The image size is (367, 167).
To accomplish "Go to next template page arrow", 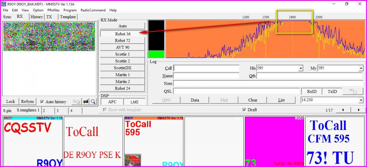I will 358,110.
